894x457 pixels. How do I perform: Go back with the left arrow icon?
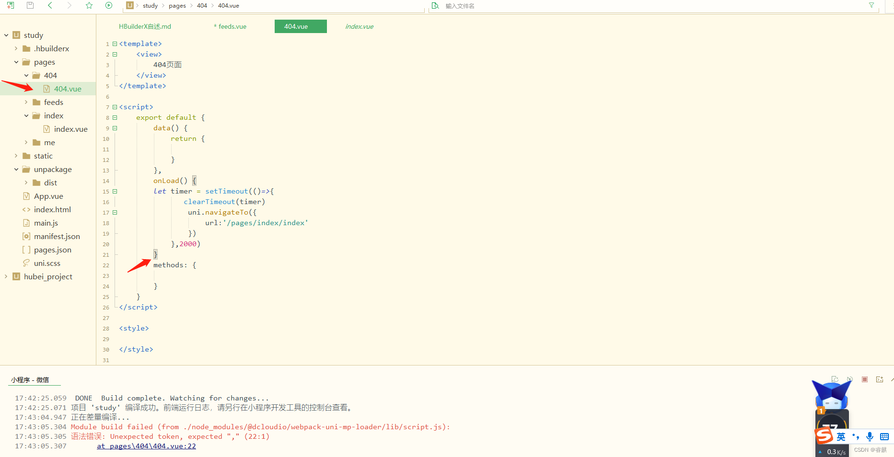(x=50, y=5)
